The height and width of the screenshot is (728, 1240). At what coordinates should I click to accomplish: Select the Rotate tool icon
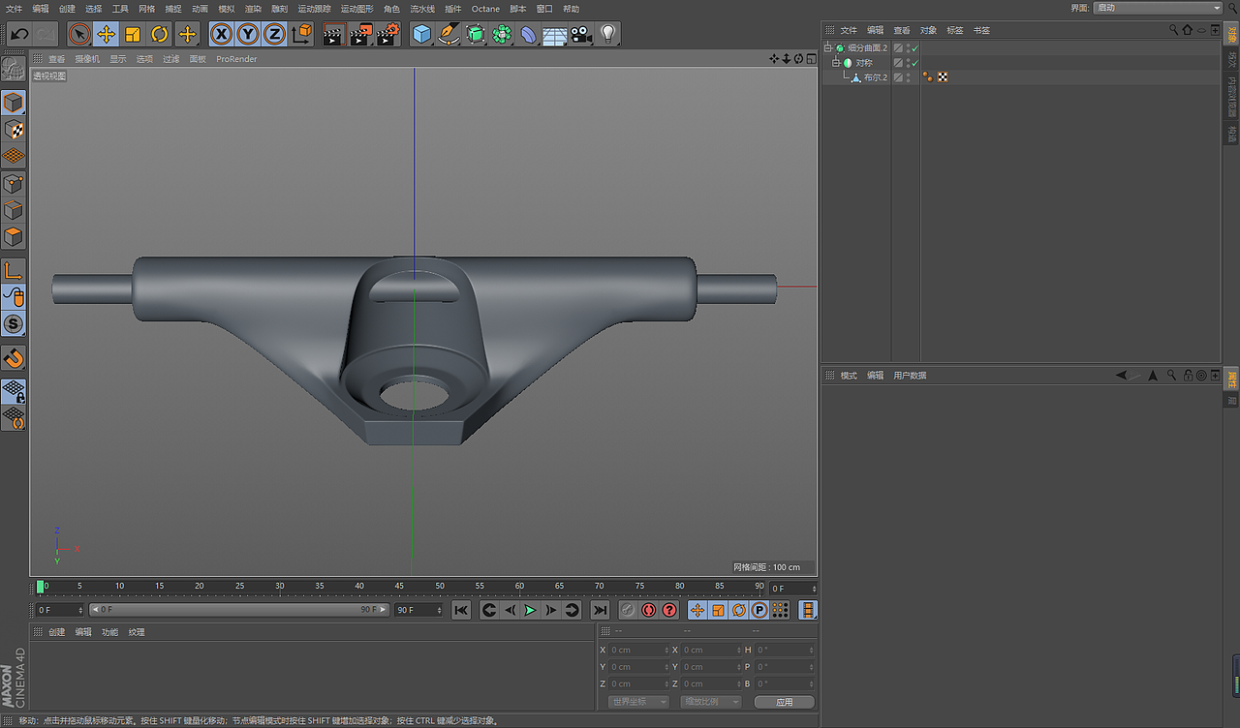(160, 35)
